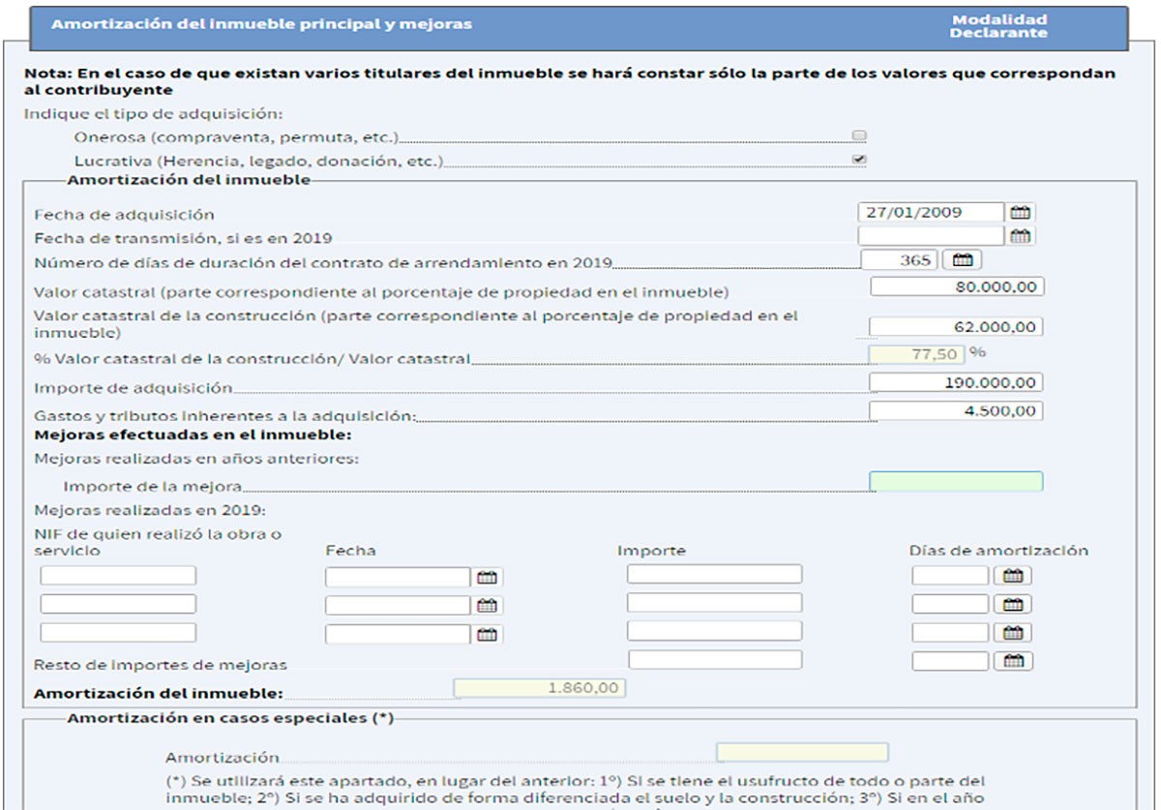Click the días de arrendamiento field showing 365
The image size is (1161, 810).
(x=898, y=260)
